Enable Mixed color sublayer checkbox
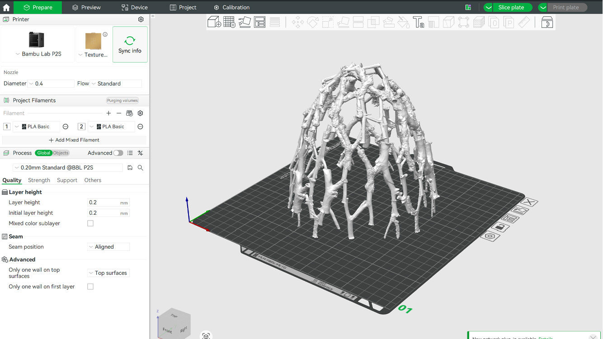This screenshot has width=603, height=339. click(90, 223)
